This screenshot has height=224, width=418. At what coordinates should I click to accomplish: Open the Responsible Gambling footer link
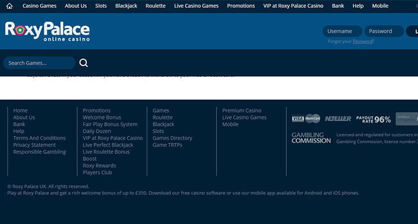(39, 152)
